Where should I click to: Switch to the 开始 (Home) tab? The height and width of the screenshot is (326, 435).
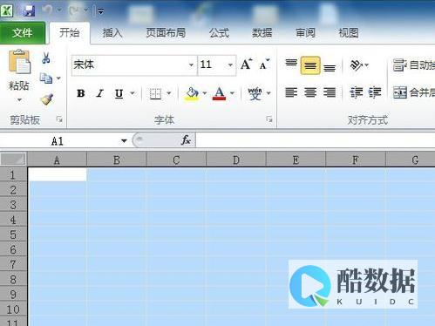point(70,32)
